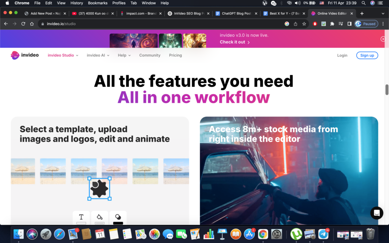Click the first beach template thumbnail

pyautogui.click(x=22, y=171)
